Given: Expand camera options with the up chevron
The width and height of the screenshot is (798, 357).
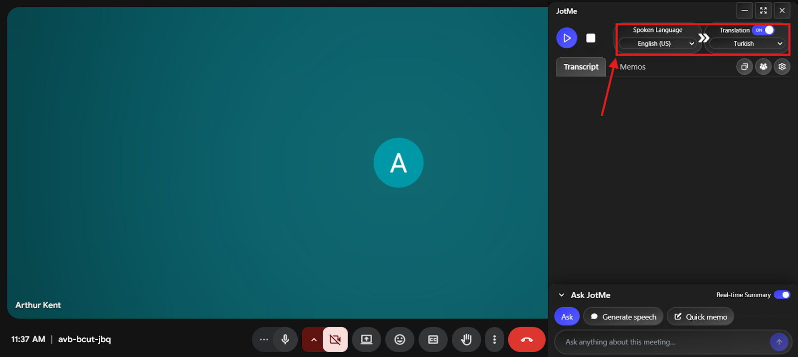Looking at the screenshot, I should tap(314, 340).
